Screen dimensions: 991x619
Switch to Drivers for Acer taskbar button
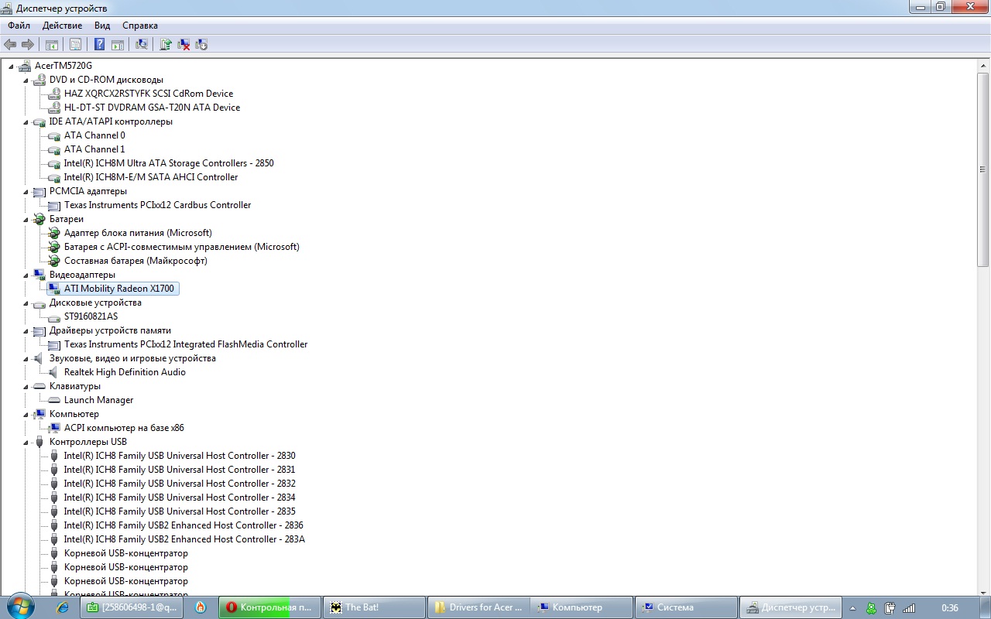(x=478, y=607)
